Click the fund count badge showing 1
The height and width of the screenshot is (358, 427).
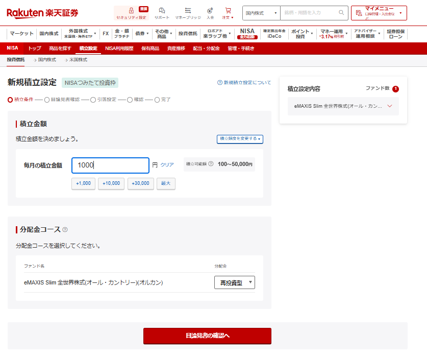click(x=396, y=89)
